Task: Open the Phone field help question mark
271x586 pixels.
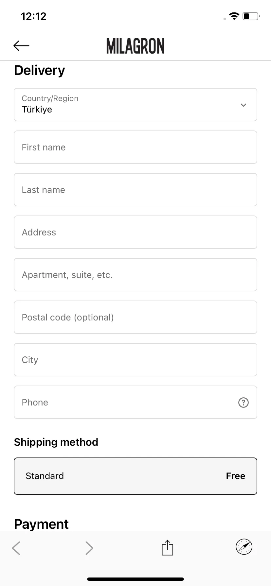Action: coord(244,402)
